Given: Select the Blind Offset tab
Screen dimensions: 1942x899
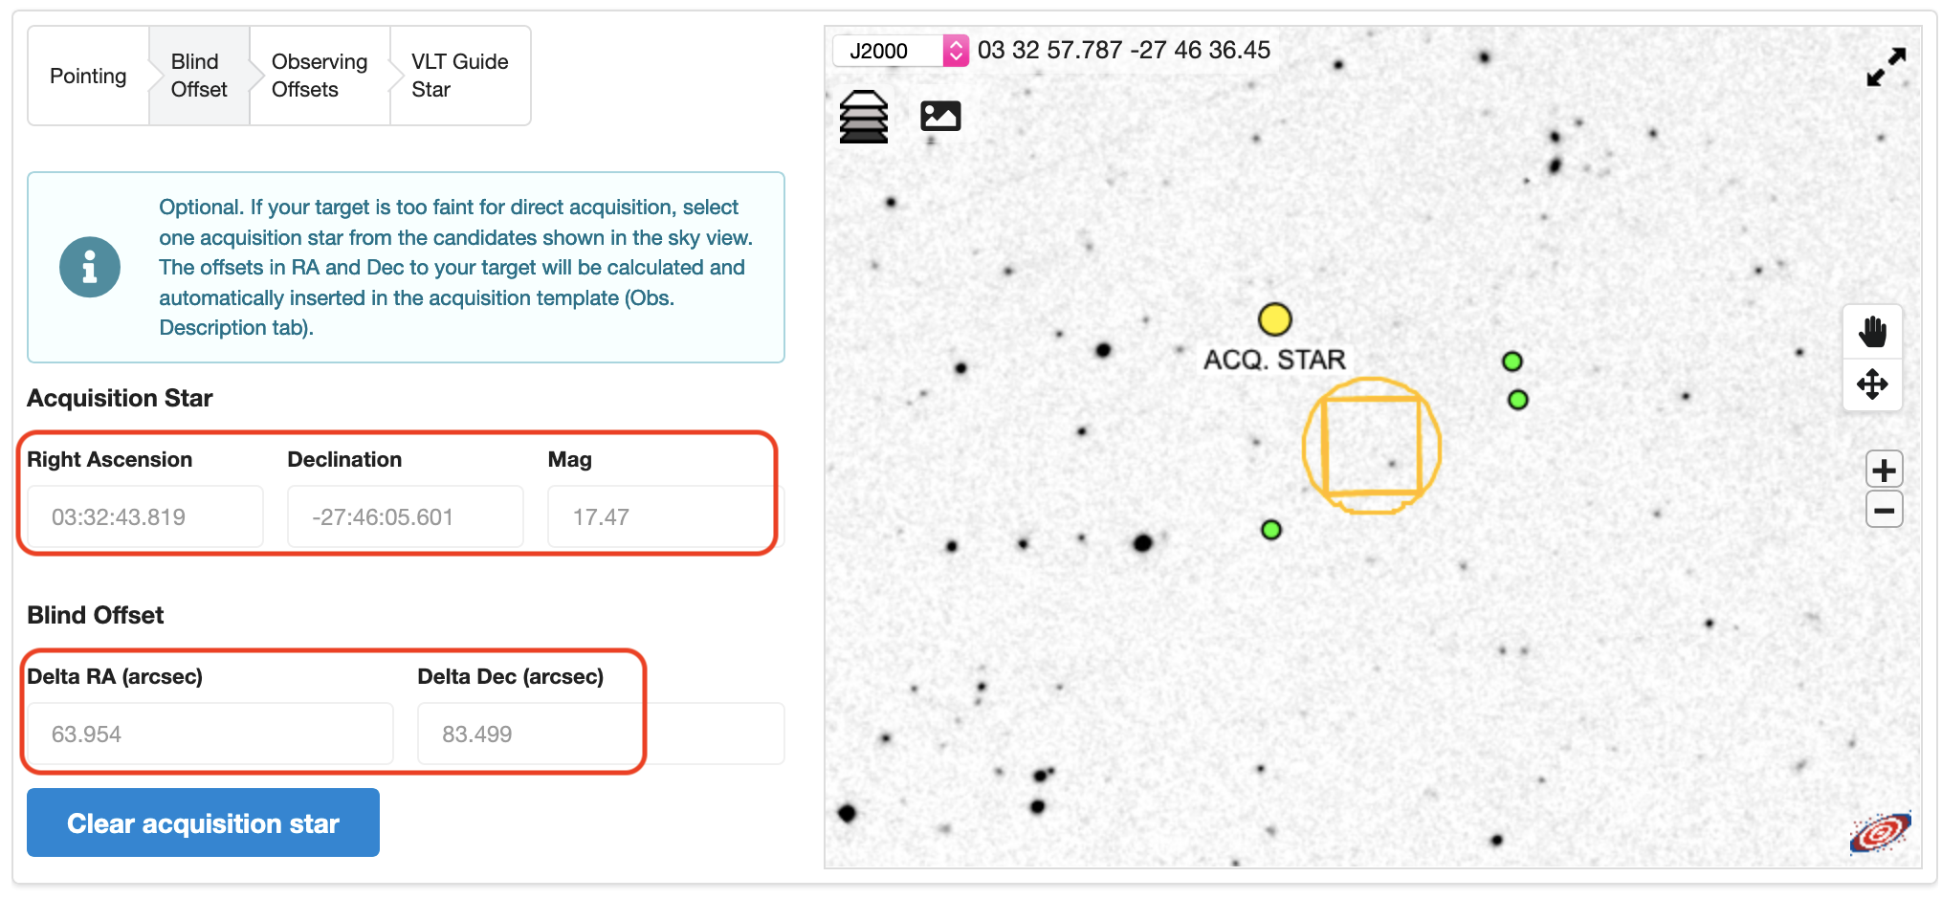Looking at the screenshot, I should coord(199,76).
